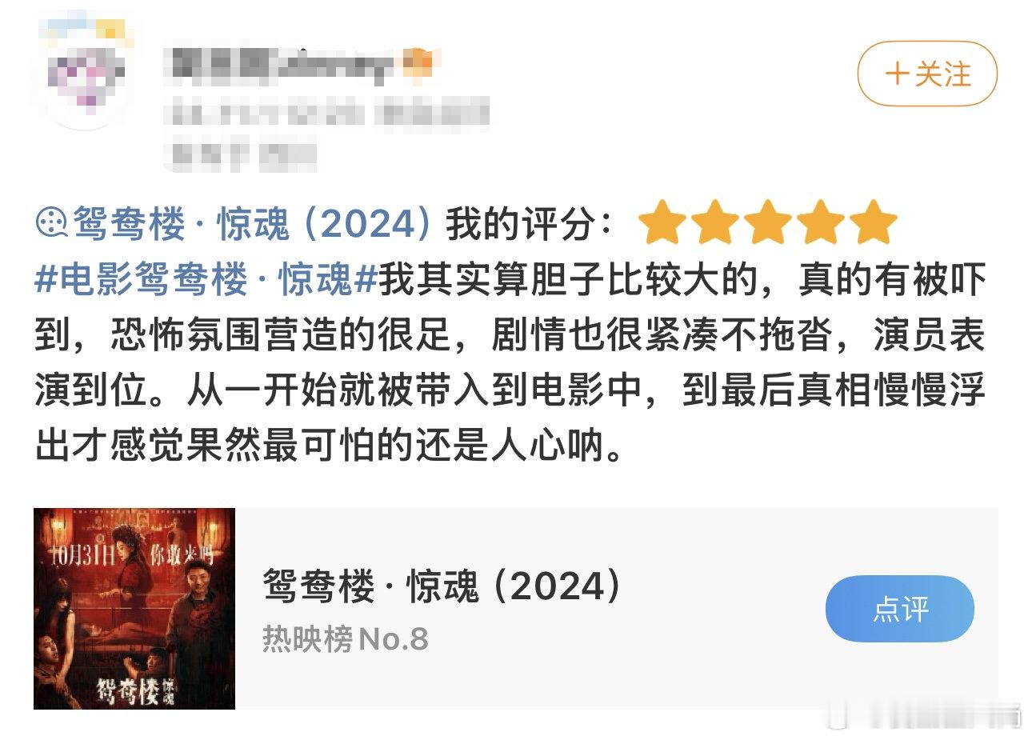Select the second rating star
The height and width of the screenshot is (740, 1032).
[713, 223]
